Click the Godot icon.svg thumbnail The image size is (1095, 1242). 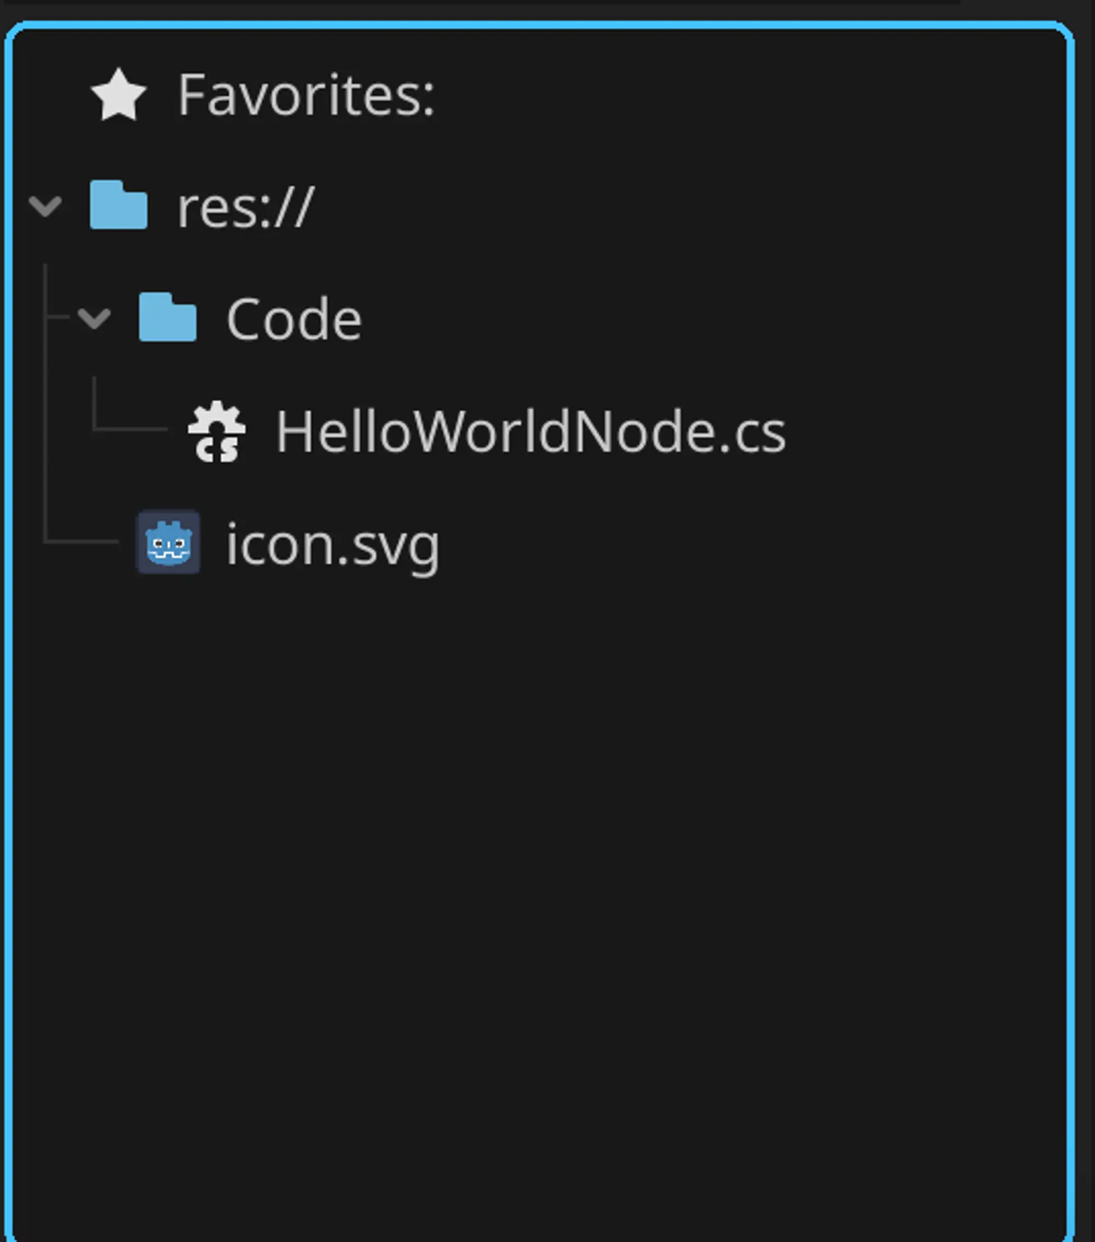168,542
